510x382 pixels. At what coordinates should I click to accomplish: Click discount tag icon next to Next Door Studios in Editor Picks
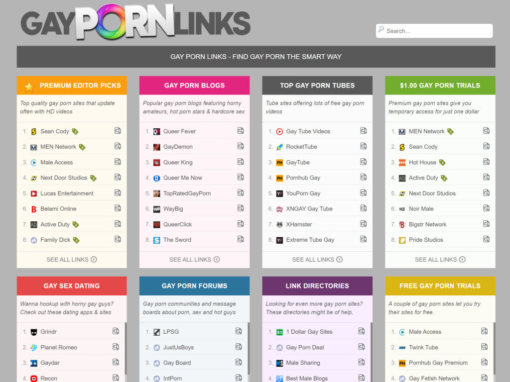tap(93, 178)
